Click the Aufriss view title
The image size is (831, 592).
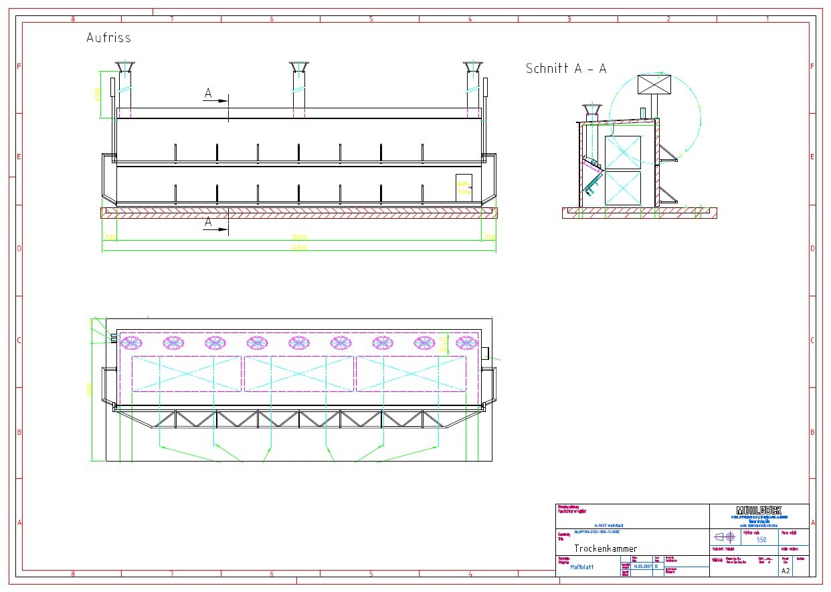(108, 37)
